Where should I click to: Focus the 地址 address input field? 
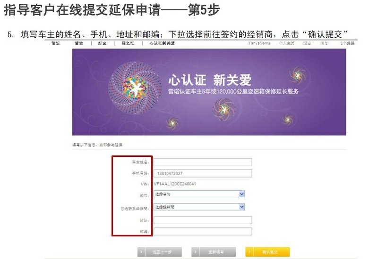click(x=203, y=220)
